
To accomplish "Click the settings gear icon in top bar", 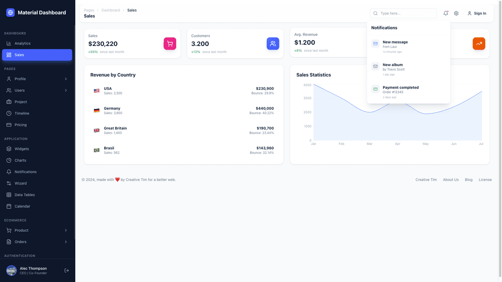I will coord(456,13).
